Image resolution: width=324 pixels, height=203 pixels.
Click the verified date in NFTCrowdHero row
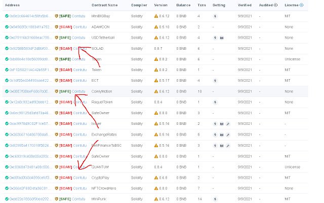point(245,188)
